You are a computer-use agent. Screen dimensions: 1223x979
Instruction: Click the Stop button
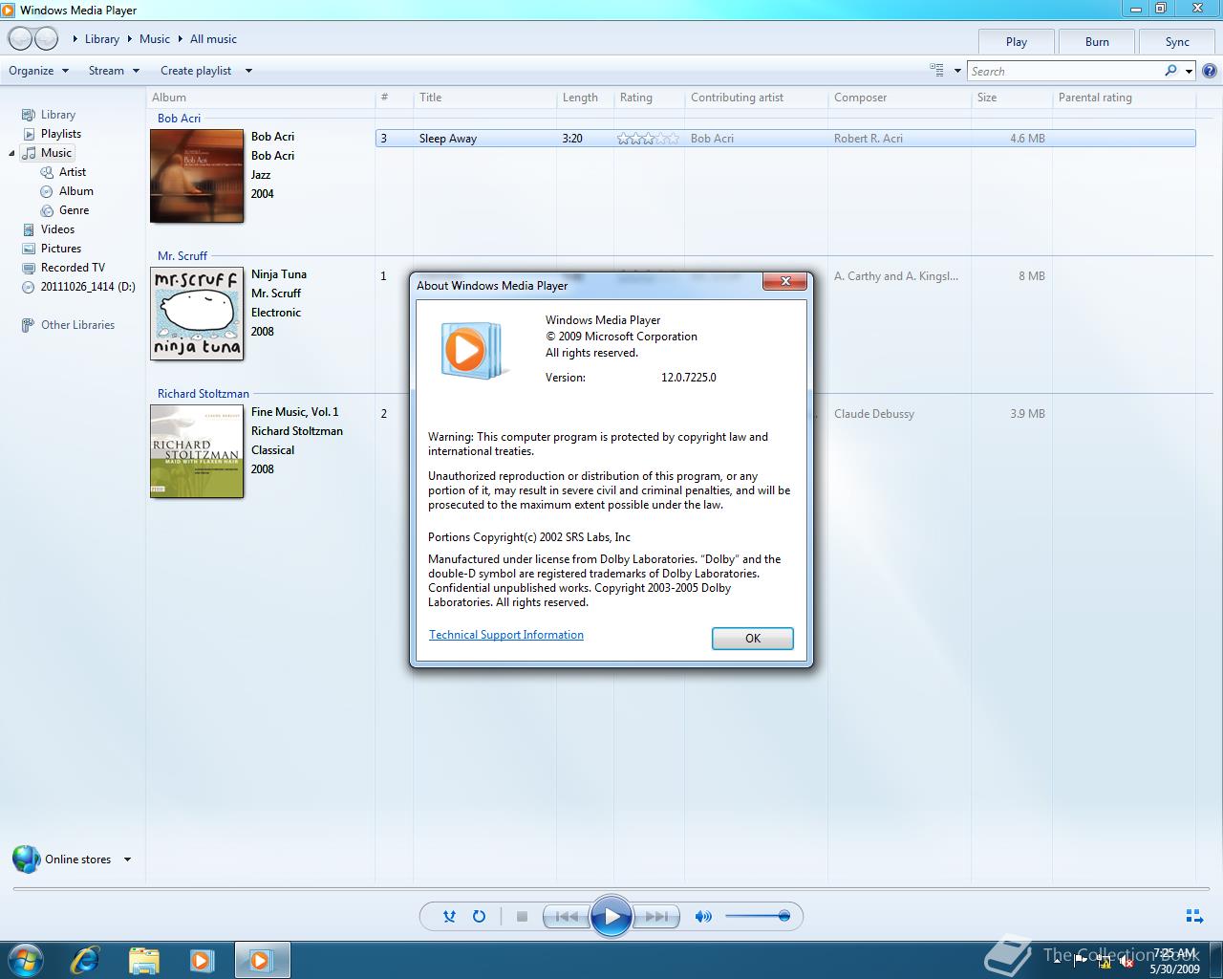click(522, 916)
